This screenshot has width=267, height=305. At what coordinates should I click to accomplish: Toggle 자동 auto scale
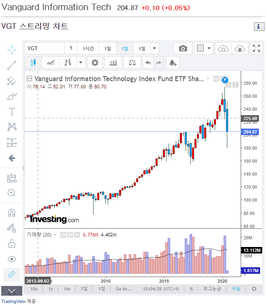[x=236, y=289]
